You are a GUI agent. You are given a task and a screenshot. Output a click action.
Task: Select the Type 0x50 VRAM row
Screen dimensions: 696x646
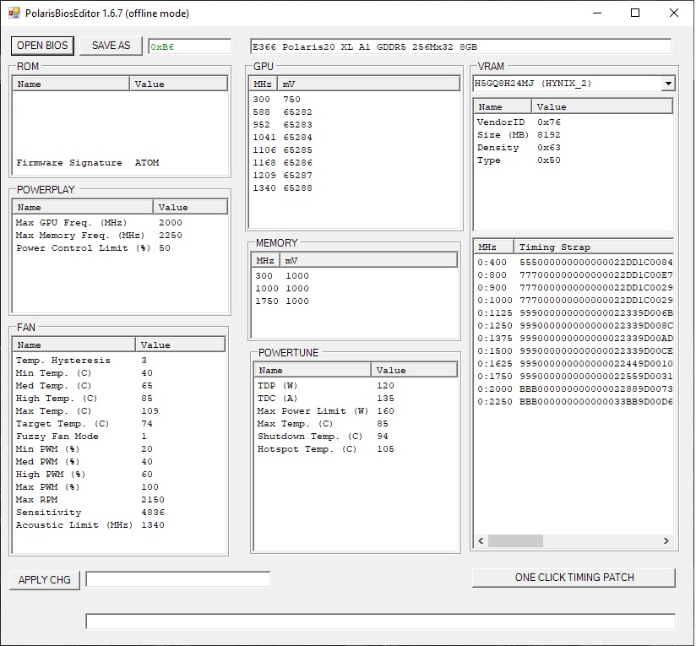tap(574, 160)
